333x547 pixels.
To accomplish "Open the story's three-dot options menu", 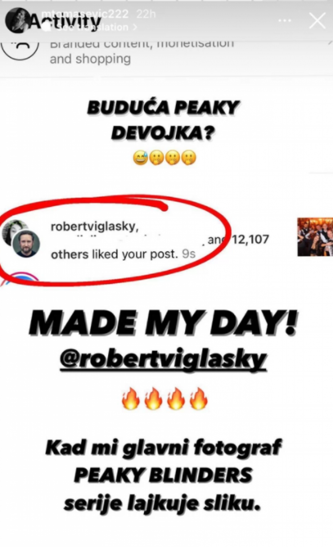I will click(285, 21).
